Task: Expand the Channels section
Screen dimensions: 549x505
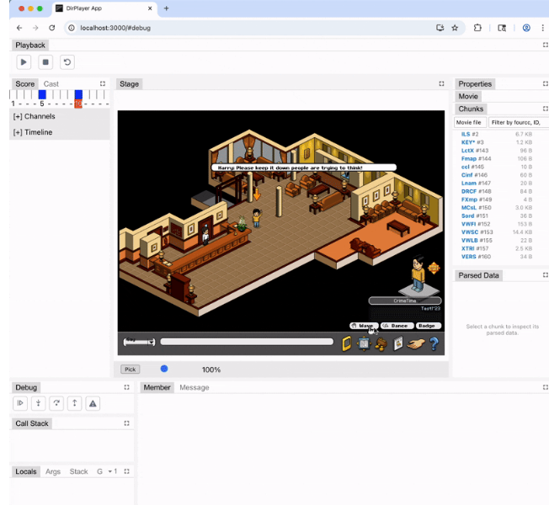Action: pyautogui.click(x=34, y=116)
